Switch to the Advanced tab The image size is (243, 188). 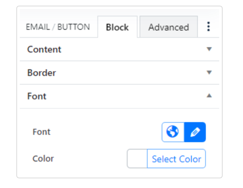pos(168,27)
